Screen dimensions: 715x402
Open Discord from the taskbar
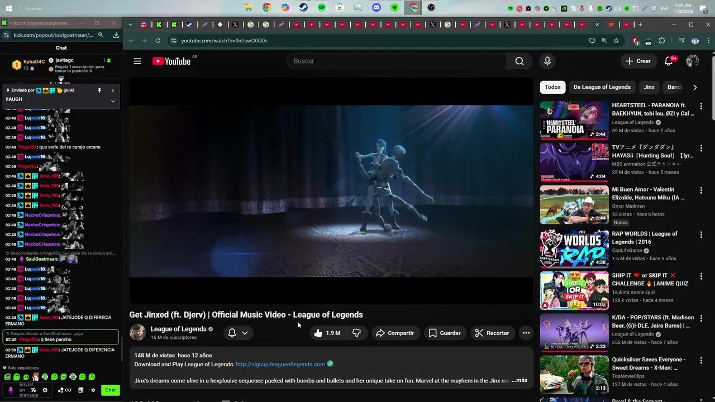pyautogui.click(x=376, y=8)
